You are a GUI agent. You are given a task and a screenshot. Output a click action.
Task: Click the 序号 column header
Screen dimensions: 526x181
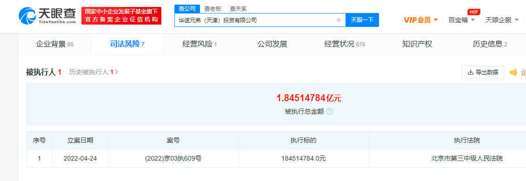(x=39, y=141)
